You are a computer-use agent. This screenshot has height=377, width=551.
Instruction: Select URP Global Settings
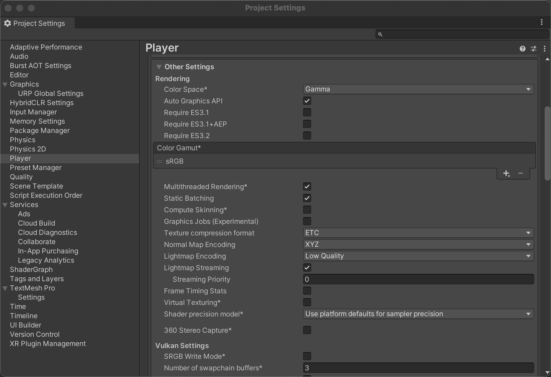pos(51,94)
